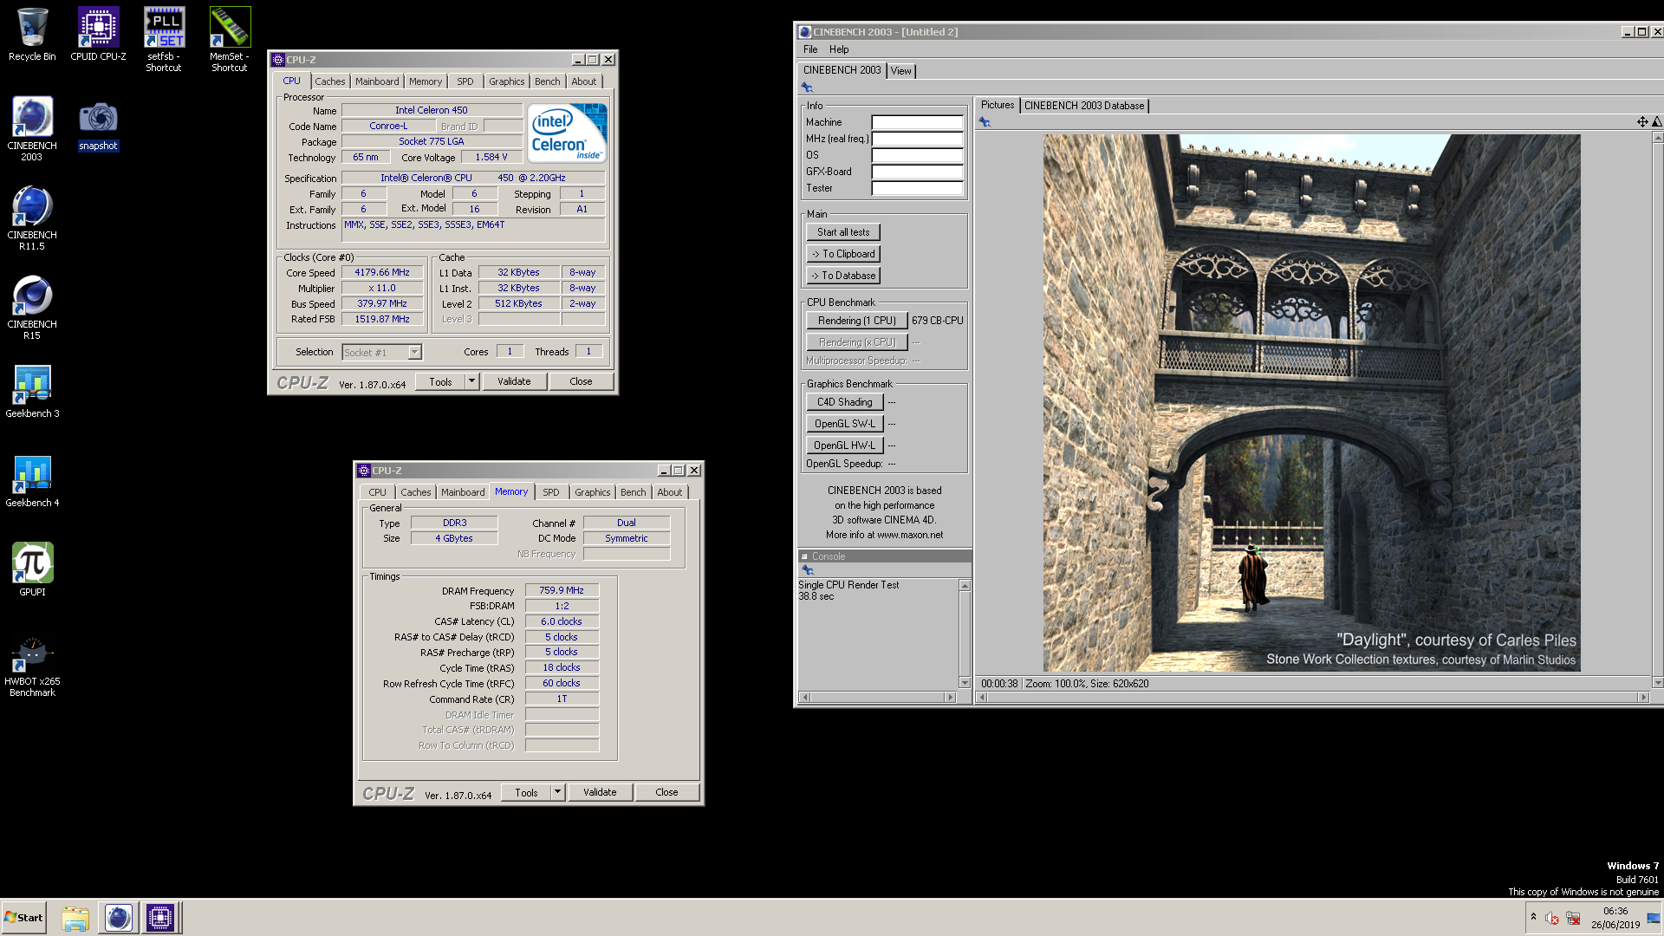Run Rendering (1 CPU) benchmark

857,321
